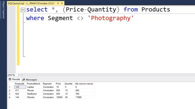Collapse the select statement outline block
The height and width of the screenshot is (109, 195).
pyautogui.click(x=23, y=10)
